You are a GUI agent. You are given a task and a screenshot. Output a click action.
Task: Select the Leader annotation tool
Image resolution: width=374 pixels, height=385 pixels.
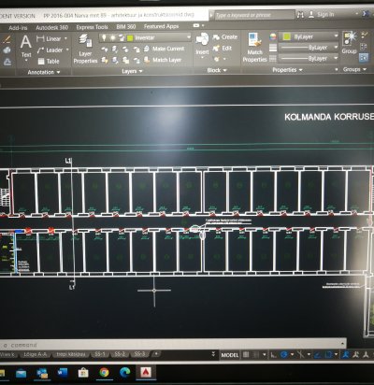tap(52, 50)
